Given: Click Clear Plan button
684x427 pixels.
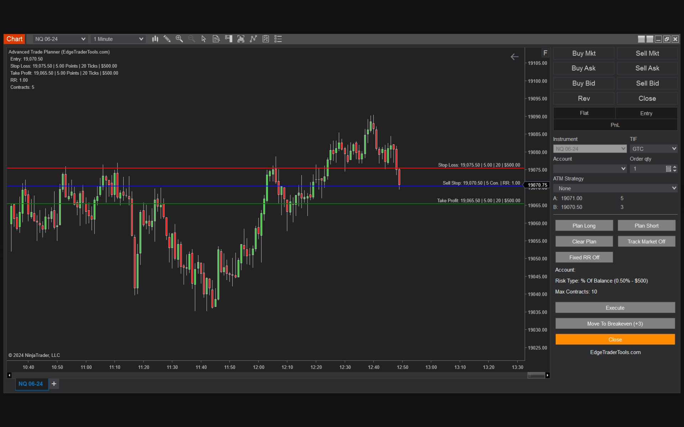Looking at the screenshot, I should 584,242.
